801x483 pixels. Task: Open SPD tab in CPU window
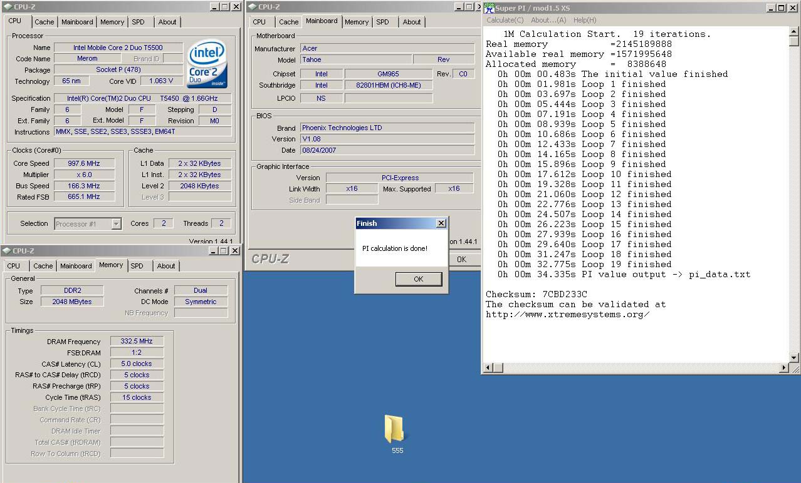click(139, 22)
